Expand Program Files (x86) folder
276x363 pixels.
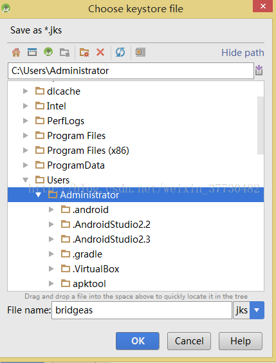coord(26,151)
